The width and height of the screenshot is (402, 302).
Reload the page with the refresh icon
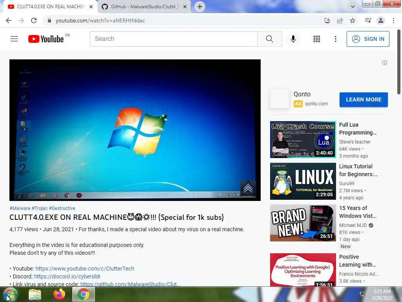[x=34, y=20]
